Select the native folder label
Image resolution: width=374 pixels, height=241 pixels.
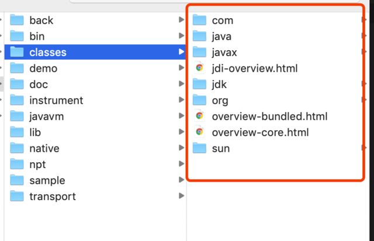(x=44, y=148)
